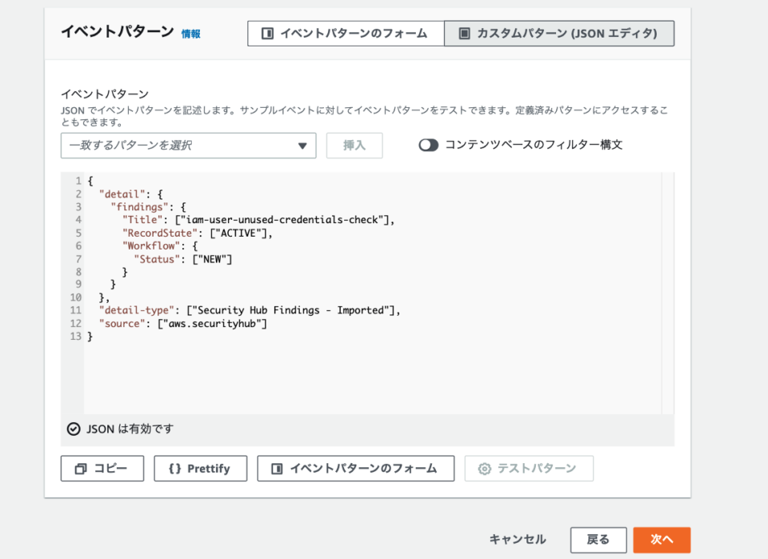Open the 一致するパターンを選択 dropdown
Viewport: 768px width, 559px height.
pyautogui.click(x=188, y=146)
